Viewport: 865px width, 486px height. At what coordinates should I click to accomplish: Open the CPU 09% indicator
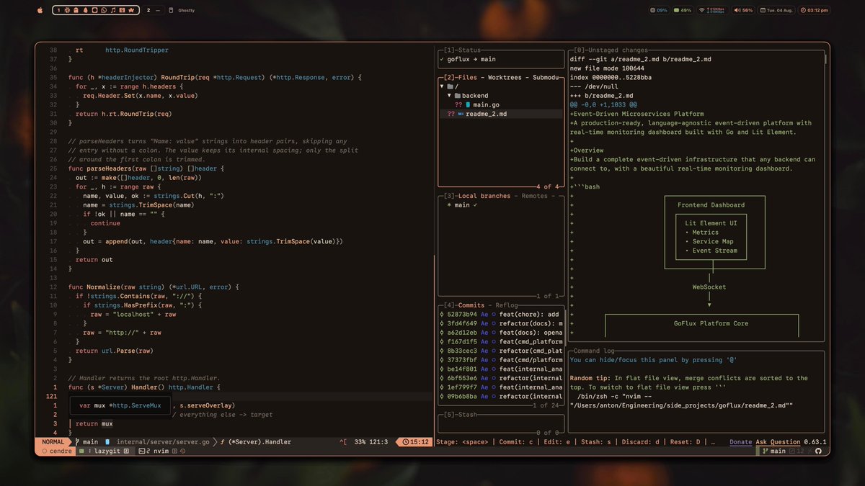658,10
